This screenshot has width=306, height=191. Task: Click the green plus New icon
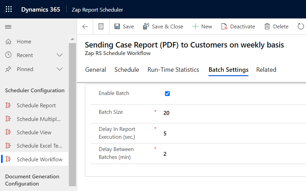click(195, 26)
